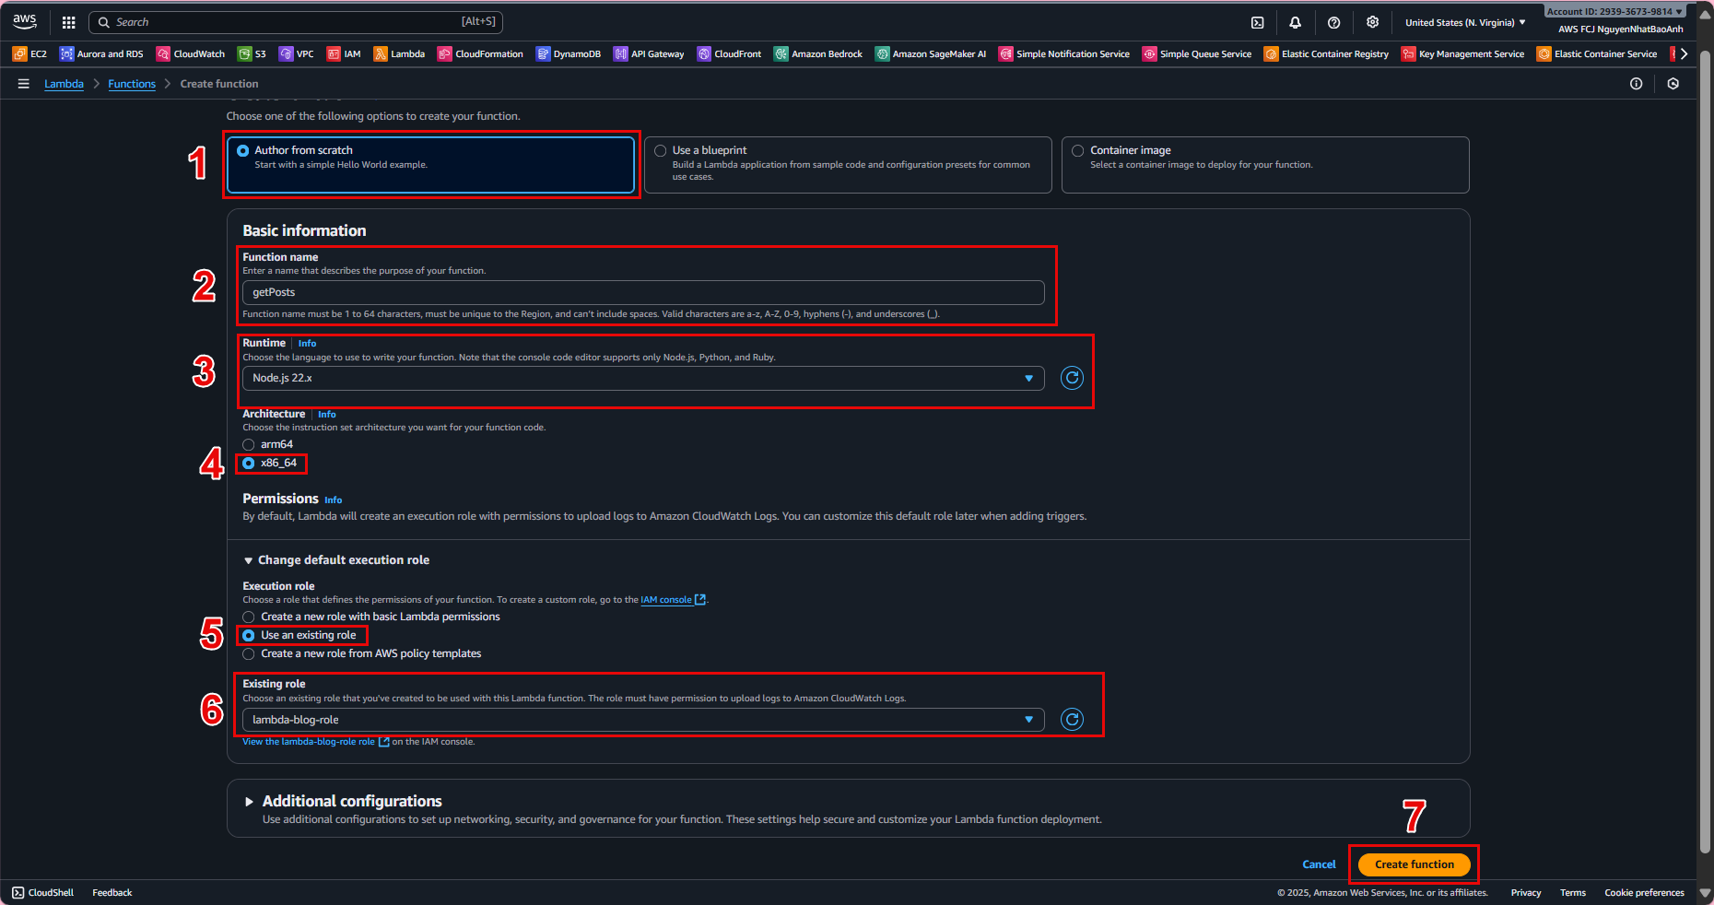Go to Functions breadcrumb
This screenshot has width=1714, height=905.
coord(132,84)
